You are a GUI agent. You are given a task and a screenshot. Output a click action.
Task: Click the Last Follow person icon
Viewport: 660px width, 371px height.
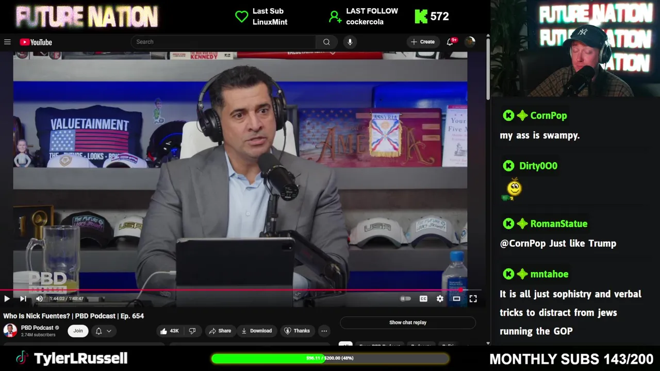coord(335,17)
